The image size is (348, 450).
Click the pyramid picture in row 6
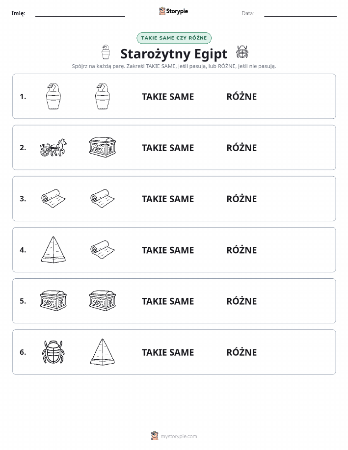tap(103, 352)
